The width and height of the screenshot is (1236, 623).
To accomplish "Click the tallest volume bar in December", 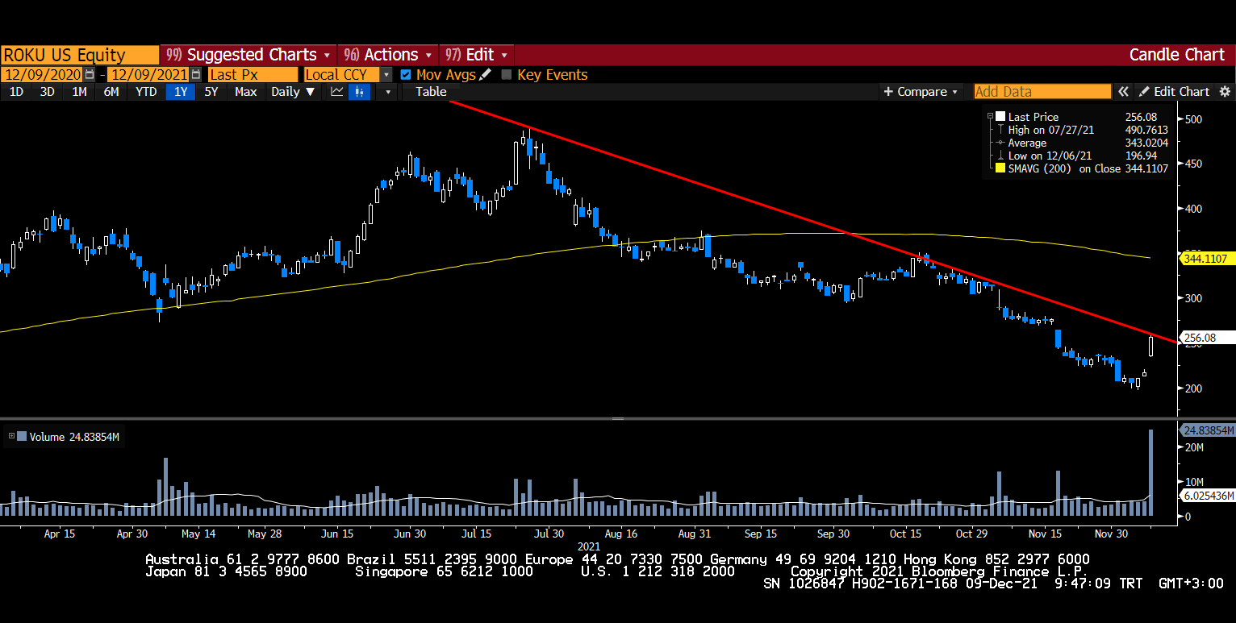I will 1151,472.
